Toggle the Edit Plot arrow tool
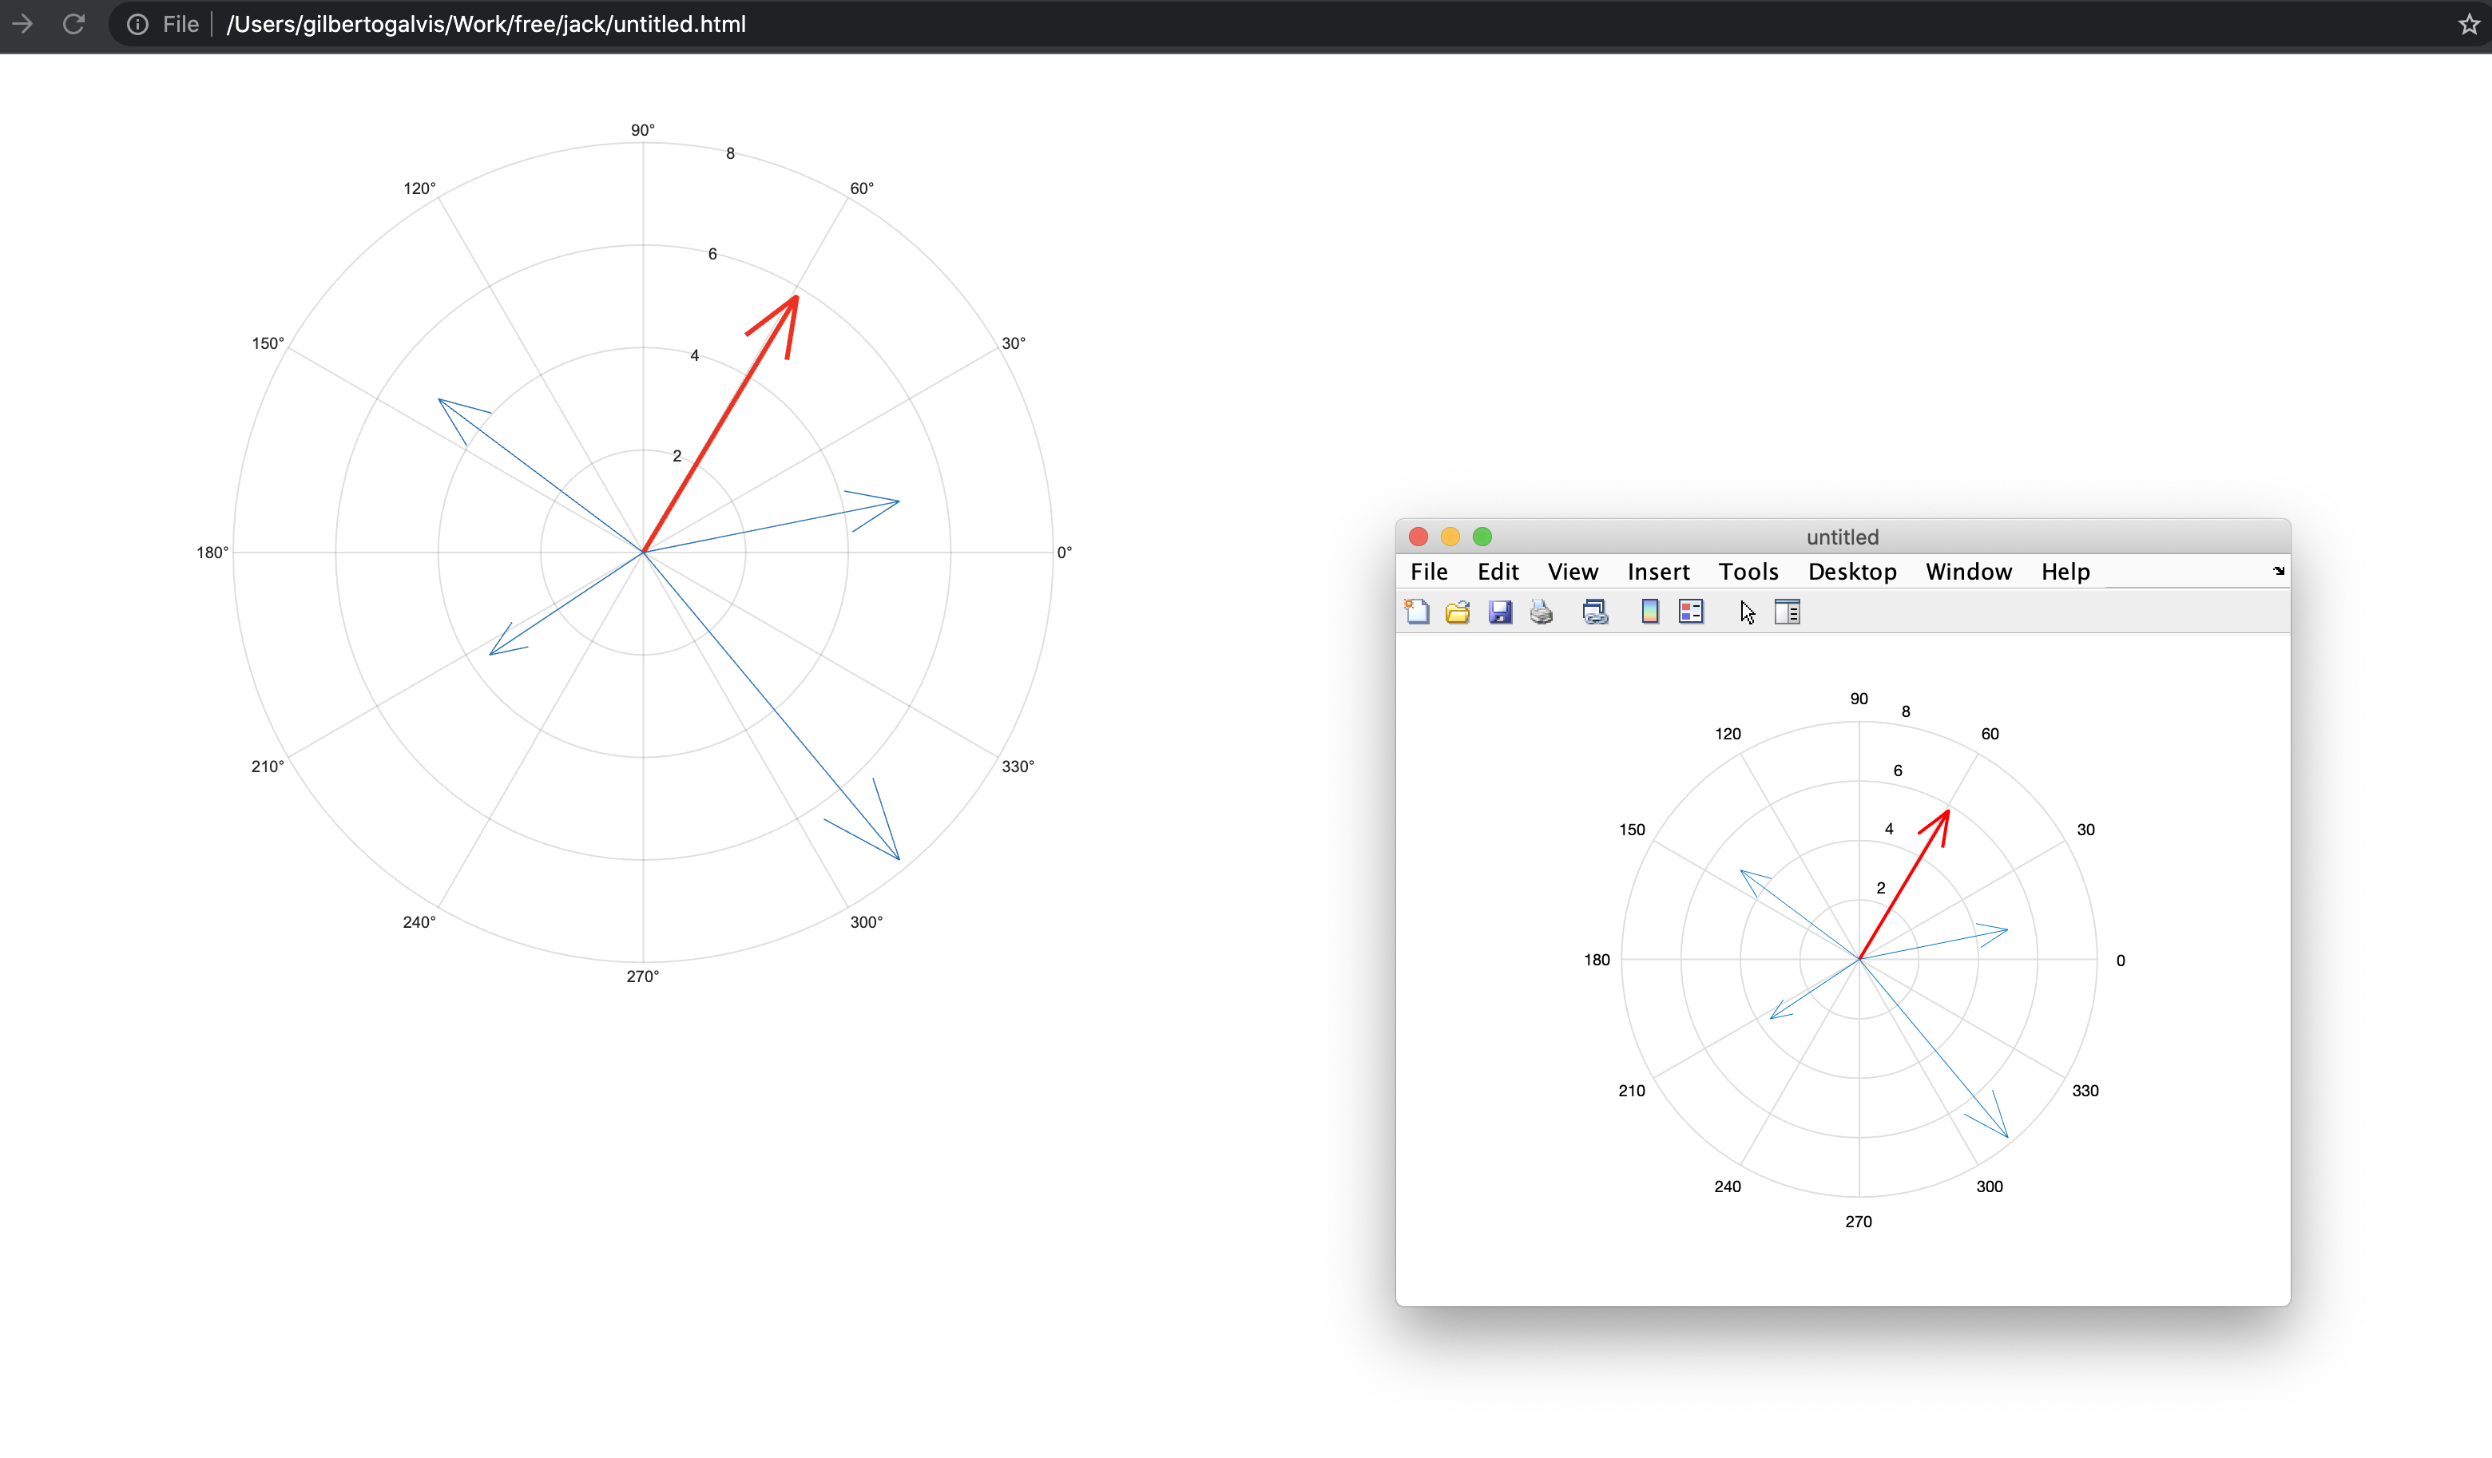 click(x=1748, y=613)
